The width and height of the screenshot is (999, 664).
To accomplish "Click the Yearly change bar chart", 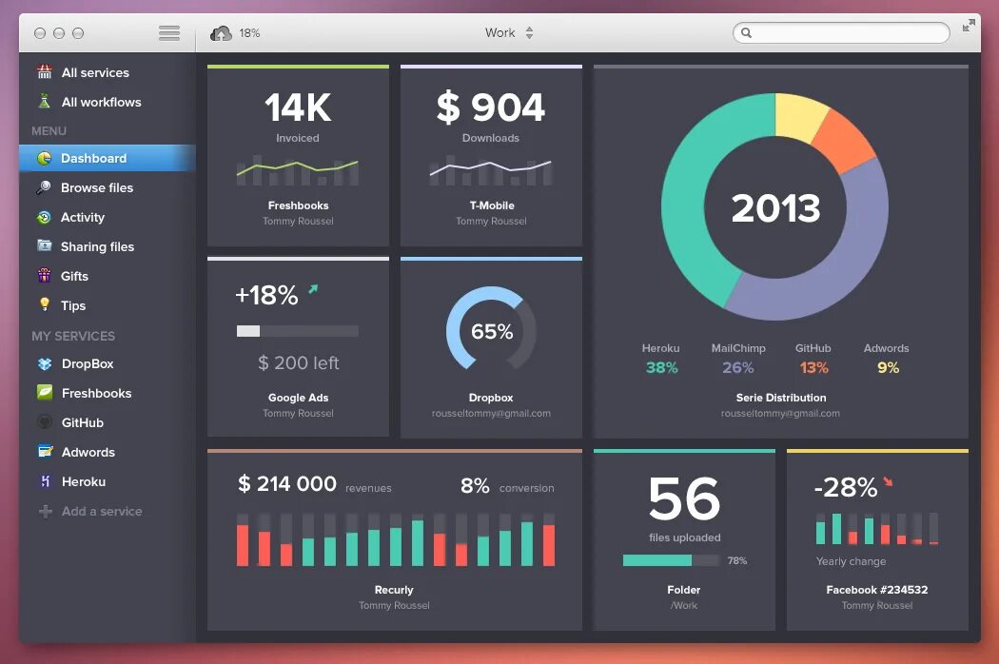I will pos(876,528).
